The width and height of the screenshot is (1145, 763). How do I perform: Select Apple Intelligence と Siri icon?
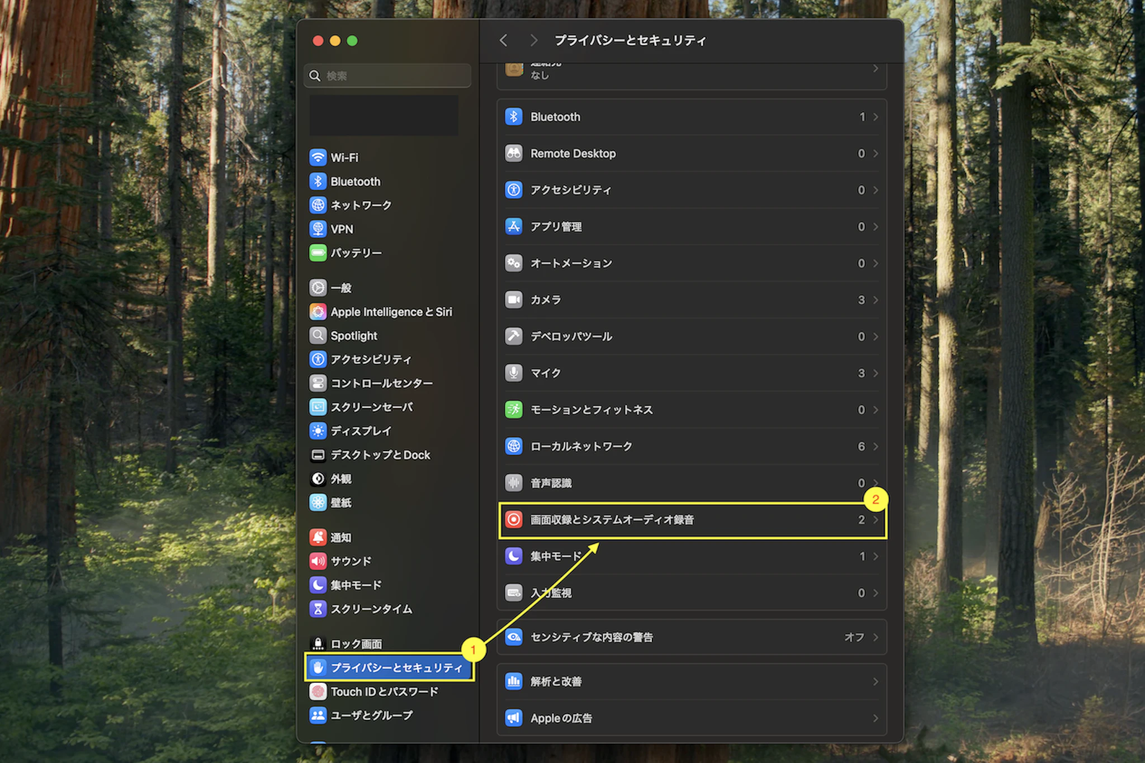click(318, 312)
